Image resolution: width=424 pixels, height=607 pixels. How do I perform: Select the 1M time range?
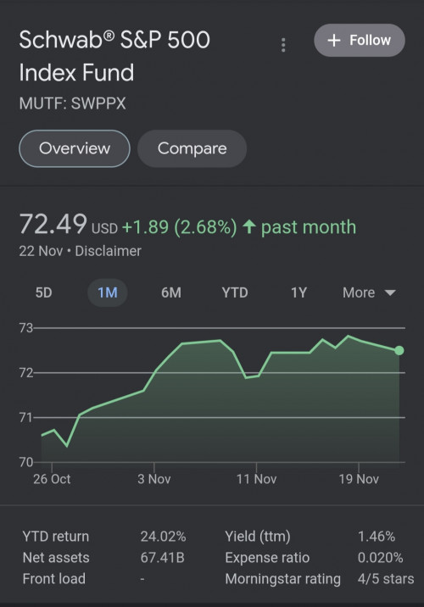(107, 292)
